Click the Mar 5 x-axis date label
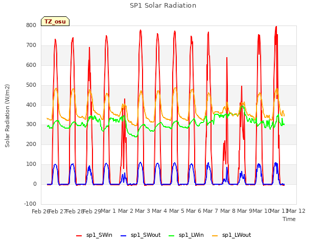Viewport: 327px width, 245px height. click(x=177, y=211)
